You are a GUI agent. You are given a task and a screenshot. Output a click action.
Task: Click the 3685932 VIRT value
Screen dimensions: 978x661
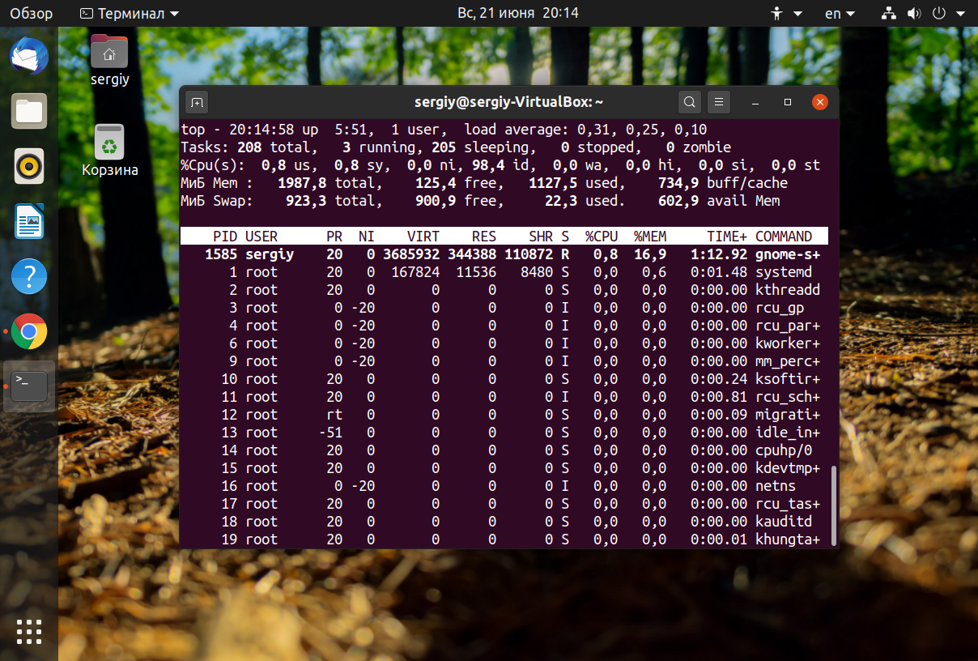tap(411, 254)
